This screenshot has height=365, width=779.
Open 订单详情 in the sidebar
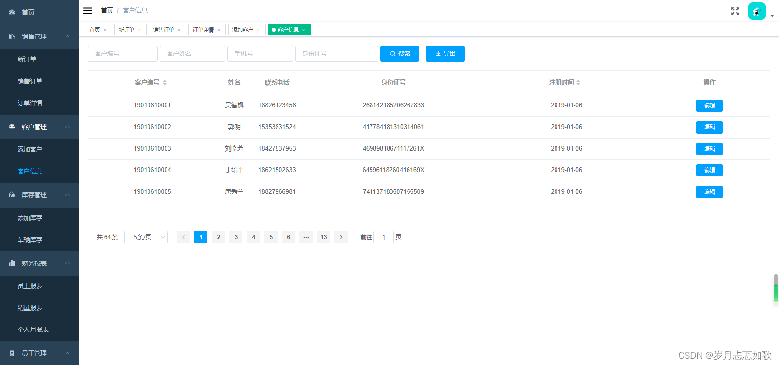39,103
